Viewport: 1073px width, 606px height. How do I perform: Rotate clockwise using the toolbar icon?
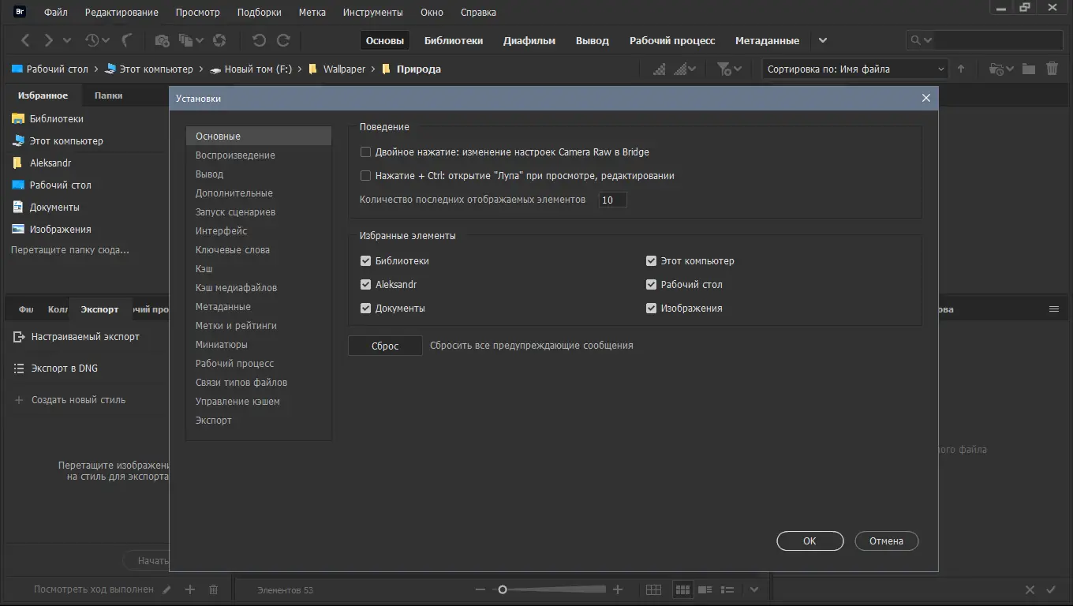(x=283, y=40)
